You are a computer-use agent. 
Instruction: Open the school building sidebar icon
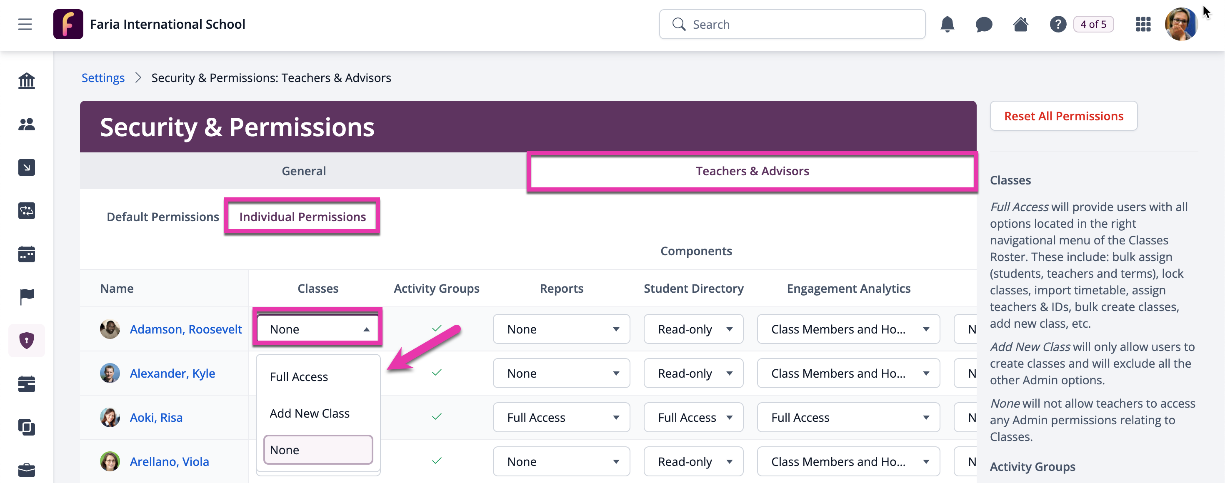[27, 81]
